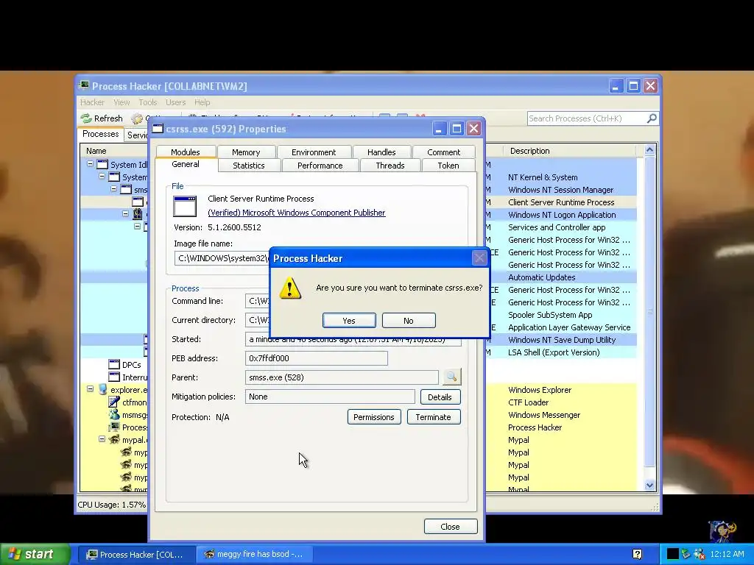Screen dimensions: 754x565
Task: Select the Processes tab in main window
Action: [100, 134]
